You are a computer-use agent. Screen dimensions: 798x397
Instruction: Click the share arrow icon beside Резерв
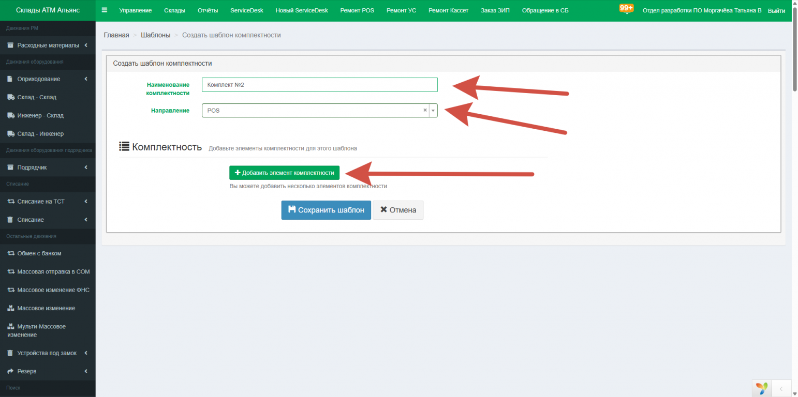10,371
